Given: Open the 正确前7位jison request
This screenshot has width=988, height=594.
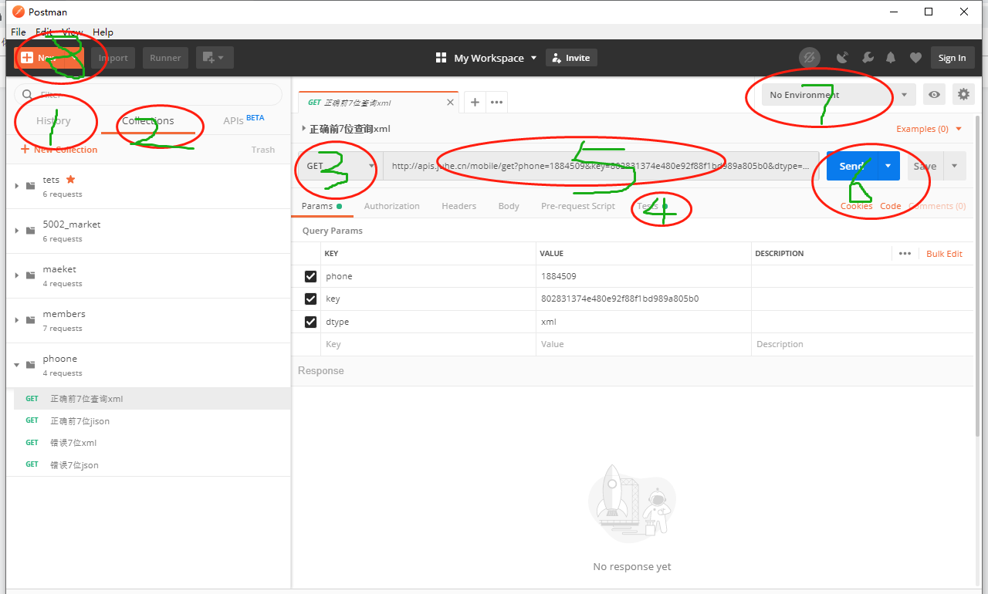Looking at the screenshot, I should (80, 421).
